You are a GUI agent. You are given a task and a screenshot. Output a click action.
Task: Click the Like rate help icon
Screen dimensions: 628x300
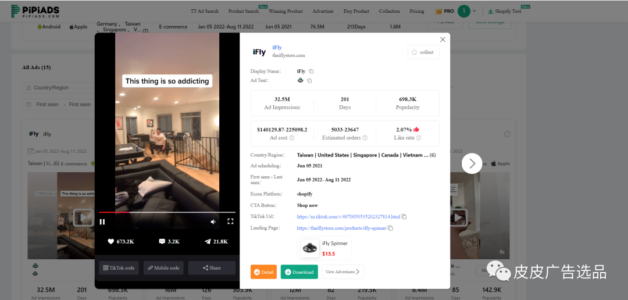click(x=419, y=138)
